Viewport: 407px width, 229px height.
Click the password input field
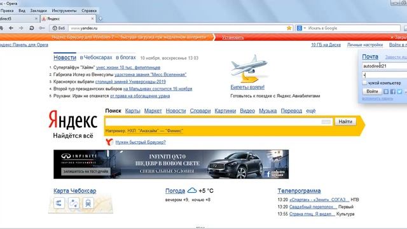click(385, 75)
